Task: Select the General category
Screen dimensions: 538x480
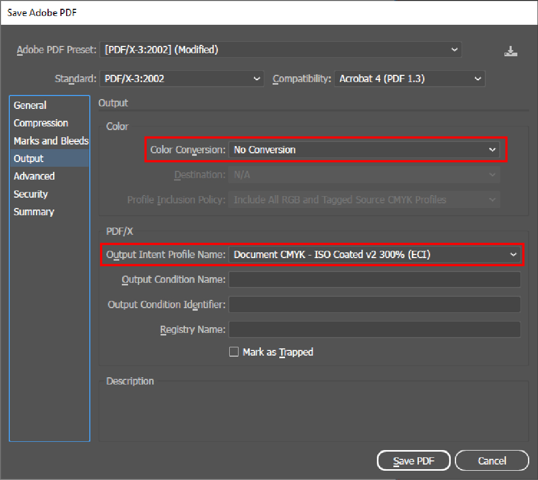Action: point(30,105)
